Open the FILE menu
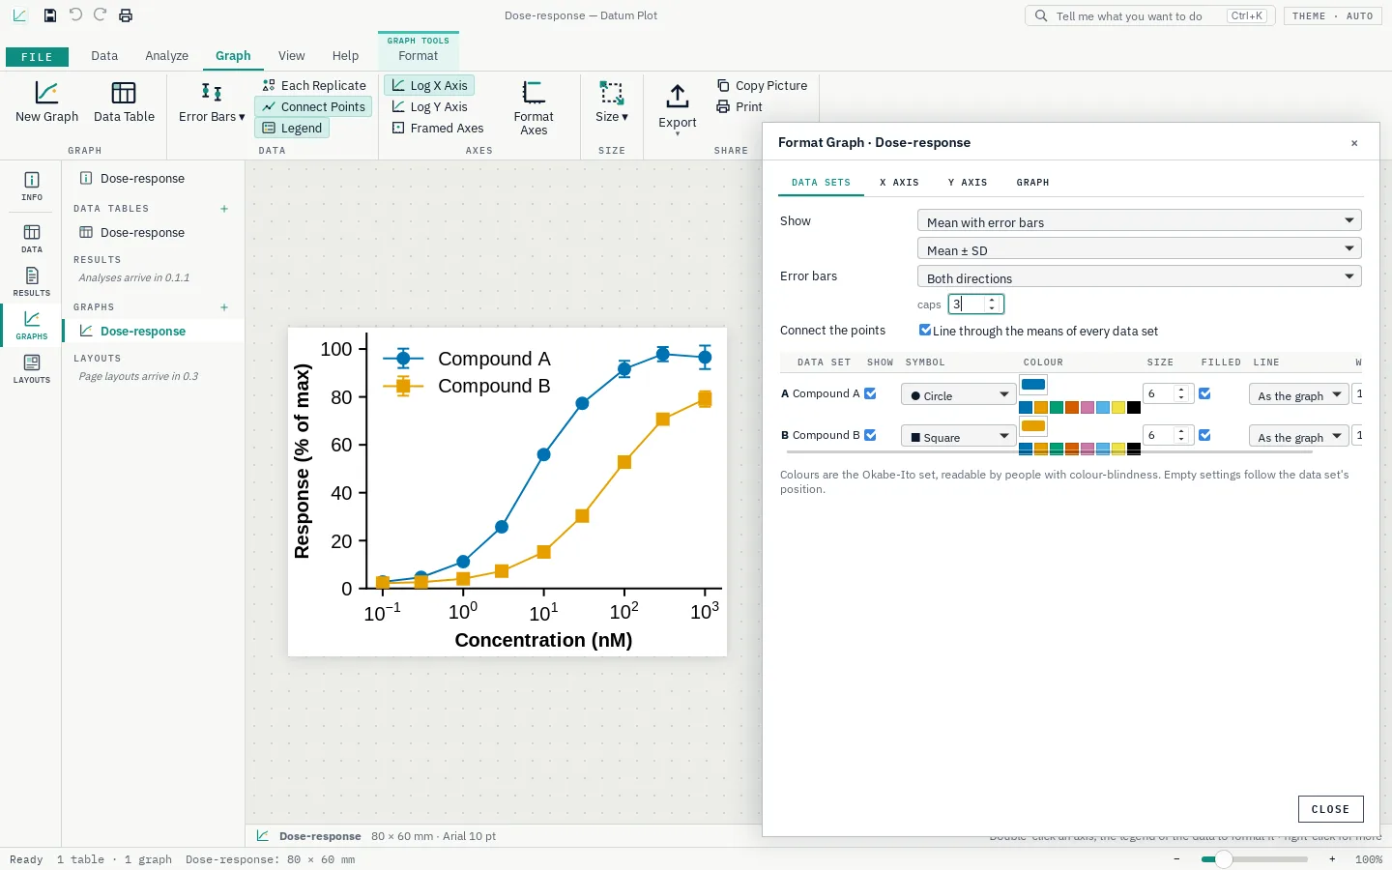Screen dimensions: 1392x870 pos(37,57)
